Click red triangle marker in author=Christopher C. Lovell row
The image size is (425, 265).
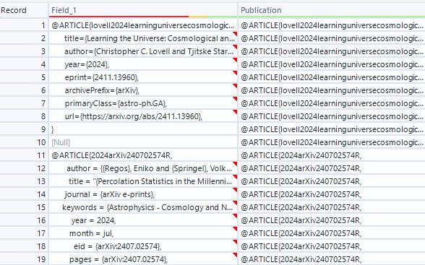[235, 47]
